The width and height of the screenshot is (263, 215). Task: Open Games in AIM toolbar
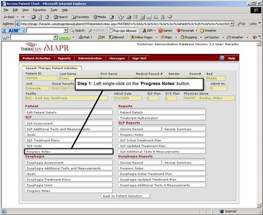tap(165, 31)
